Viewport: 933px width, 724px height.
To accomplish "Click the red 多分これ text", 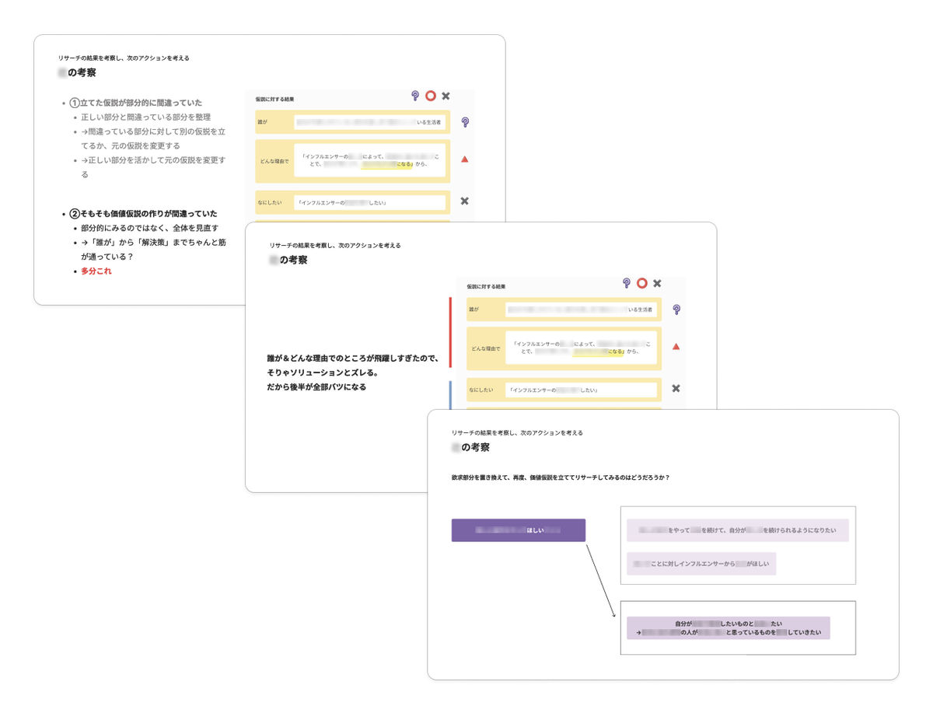I will (x=96, y=271).
